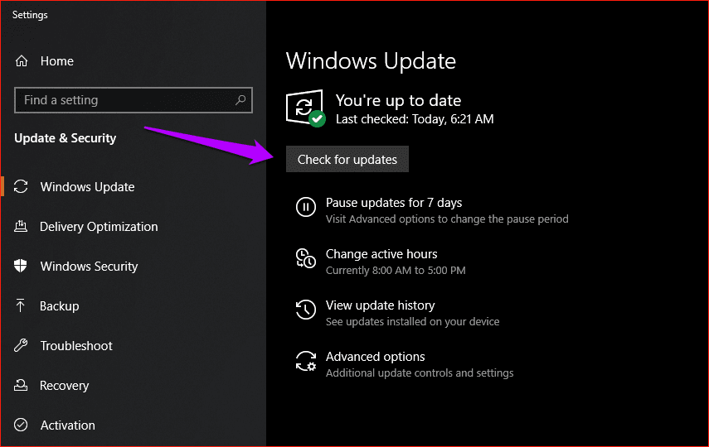Screen dimensions: 709x447
Task: Open Delivery Optimization settings
Action: (x=99, y=227)
